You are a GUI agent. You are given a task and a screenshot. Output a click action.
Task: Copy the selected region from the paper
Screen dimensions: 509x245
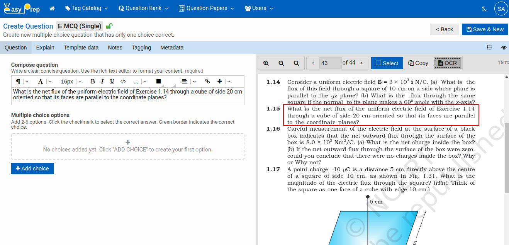tap(418, 63)
